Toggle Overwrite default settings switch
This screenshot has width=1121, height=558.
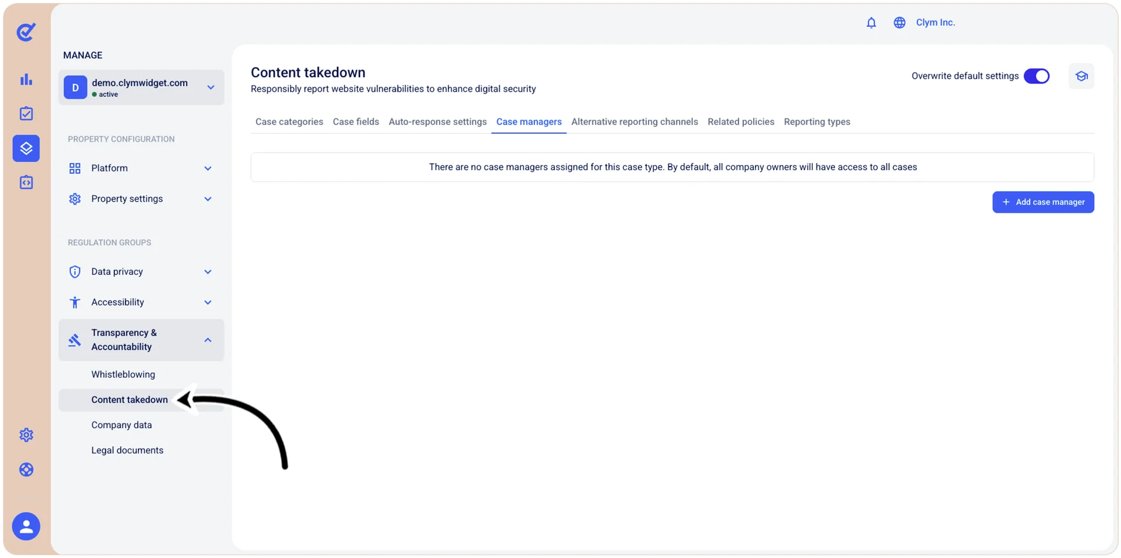click(x=1037, y=76)
